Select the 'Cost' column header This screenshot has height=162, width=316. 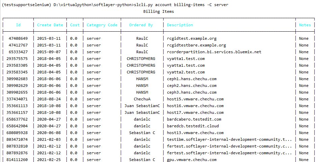coord(75,25)
